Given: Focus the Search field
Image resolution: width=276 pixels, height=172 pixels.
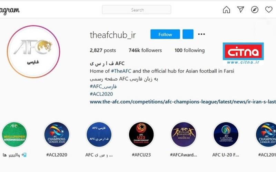Looking at the screenshot, I should pyautogui.click(x=136, y=10).
